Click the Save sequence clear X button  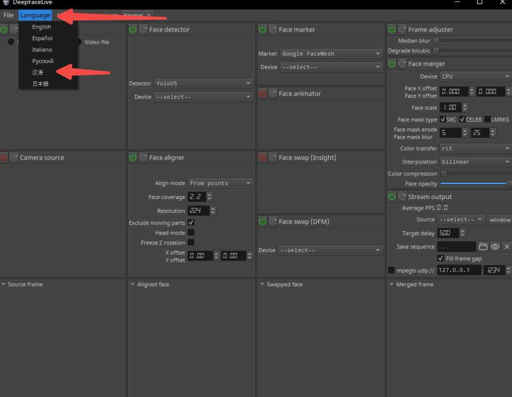[x=506, y=246]
